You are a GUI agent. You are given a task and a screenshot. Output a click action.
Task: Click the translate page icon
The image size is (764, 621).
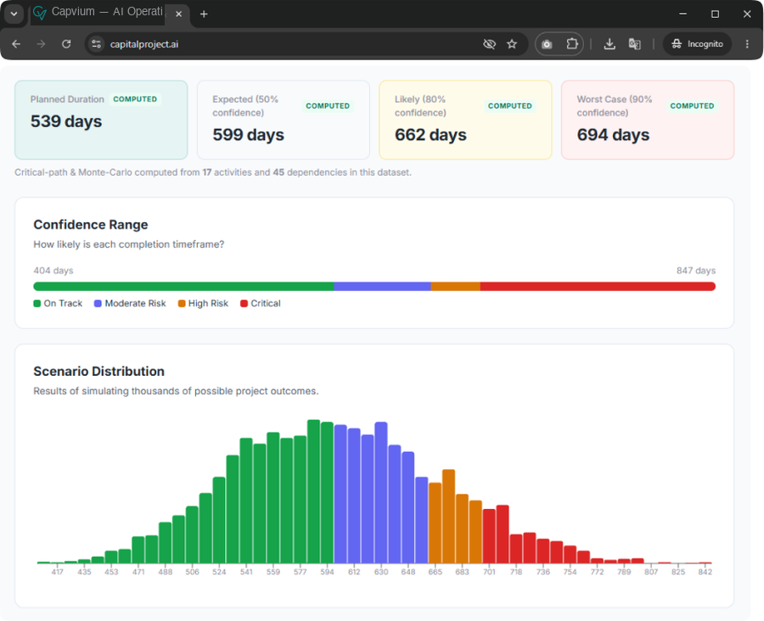point(634,44)
